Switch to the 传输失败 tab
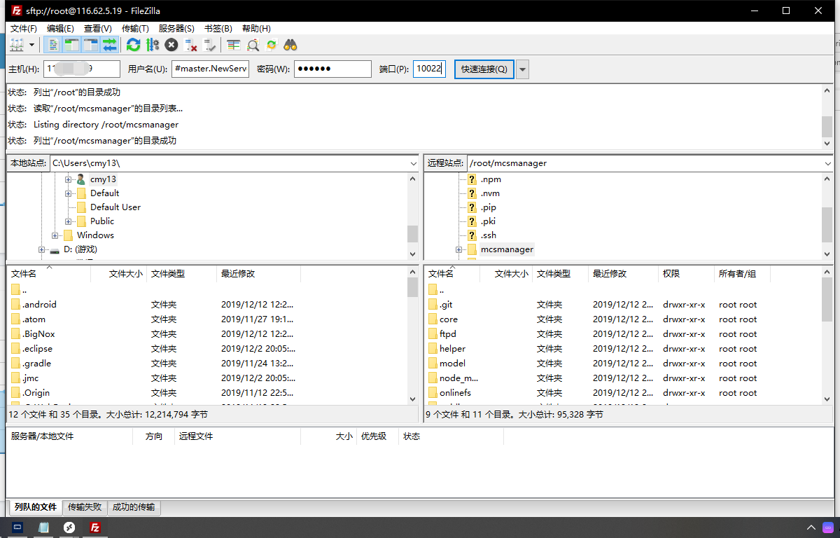 coord(85,507)
